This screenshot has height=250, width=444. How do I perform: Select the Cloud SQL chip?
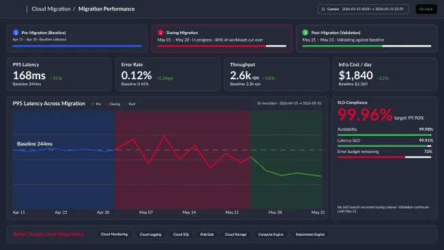pyautogui.click(x=181, y=234)
